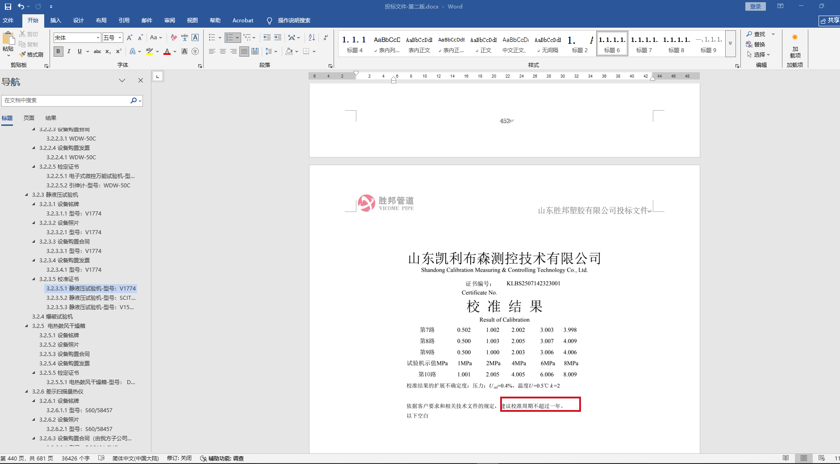The height and width of the screenshot is (464, 840).
Task: Decrease font size with the shrink font icon
Action: (140, 38)
